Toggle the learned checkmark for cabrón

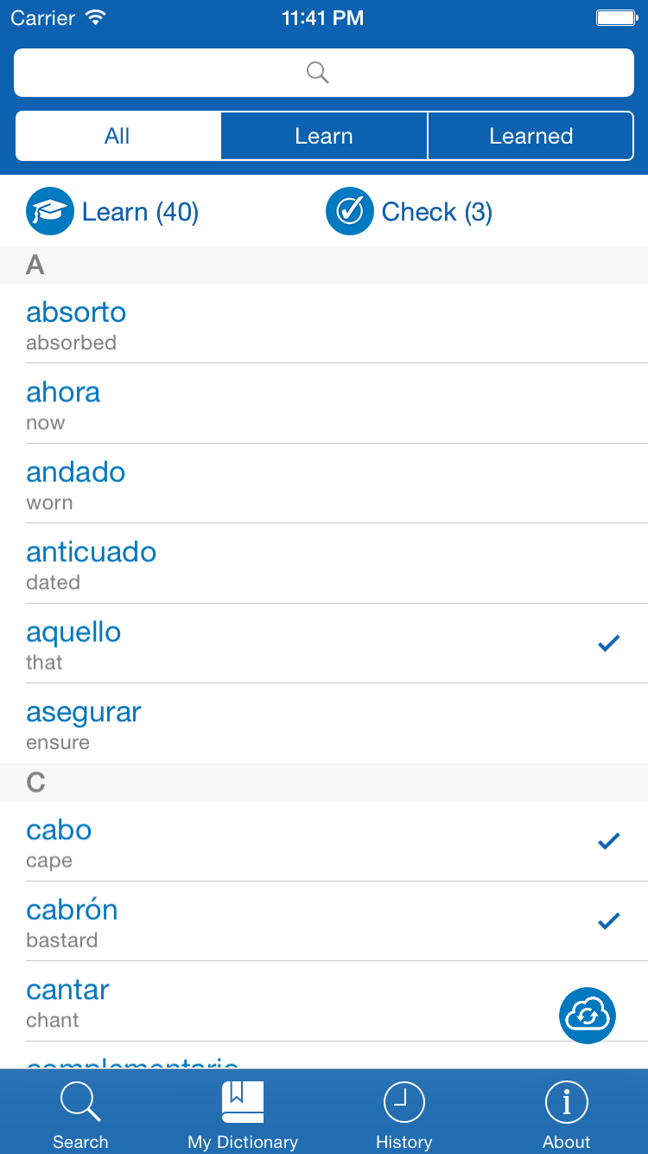pos(609,920)
